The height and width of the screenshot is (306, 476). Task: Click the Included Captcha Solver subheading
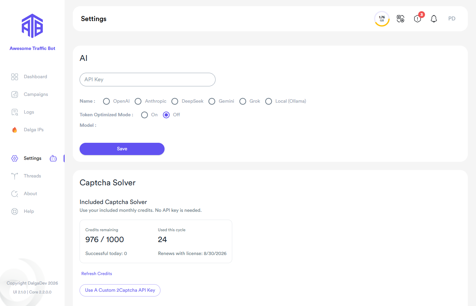(113, 202)
